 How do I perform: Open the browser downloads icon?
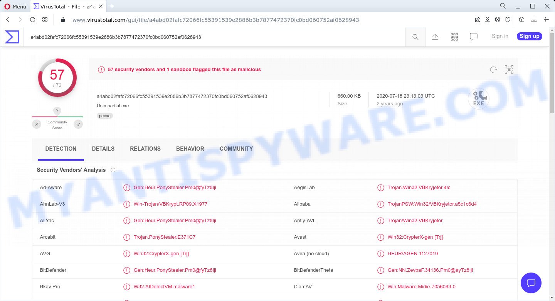click(534, 20)
